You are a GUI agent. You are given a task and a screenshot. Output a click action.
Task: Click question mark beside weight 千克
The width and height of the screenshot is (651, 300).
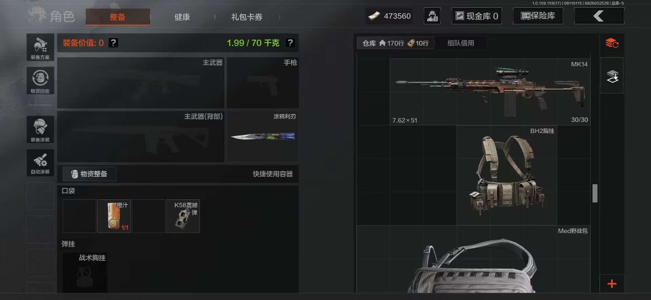click(290, 43)
